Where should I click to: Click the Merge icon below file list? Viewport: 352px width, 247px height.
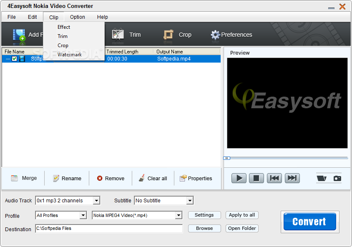[14, 178]
